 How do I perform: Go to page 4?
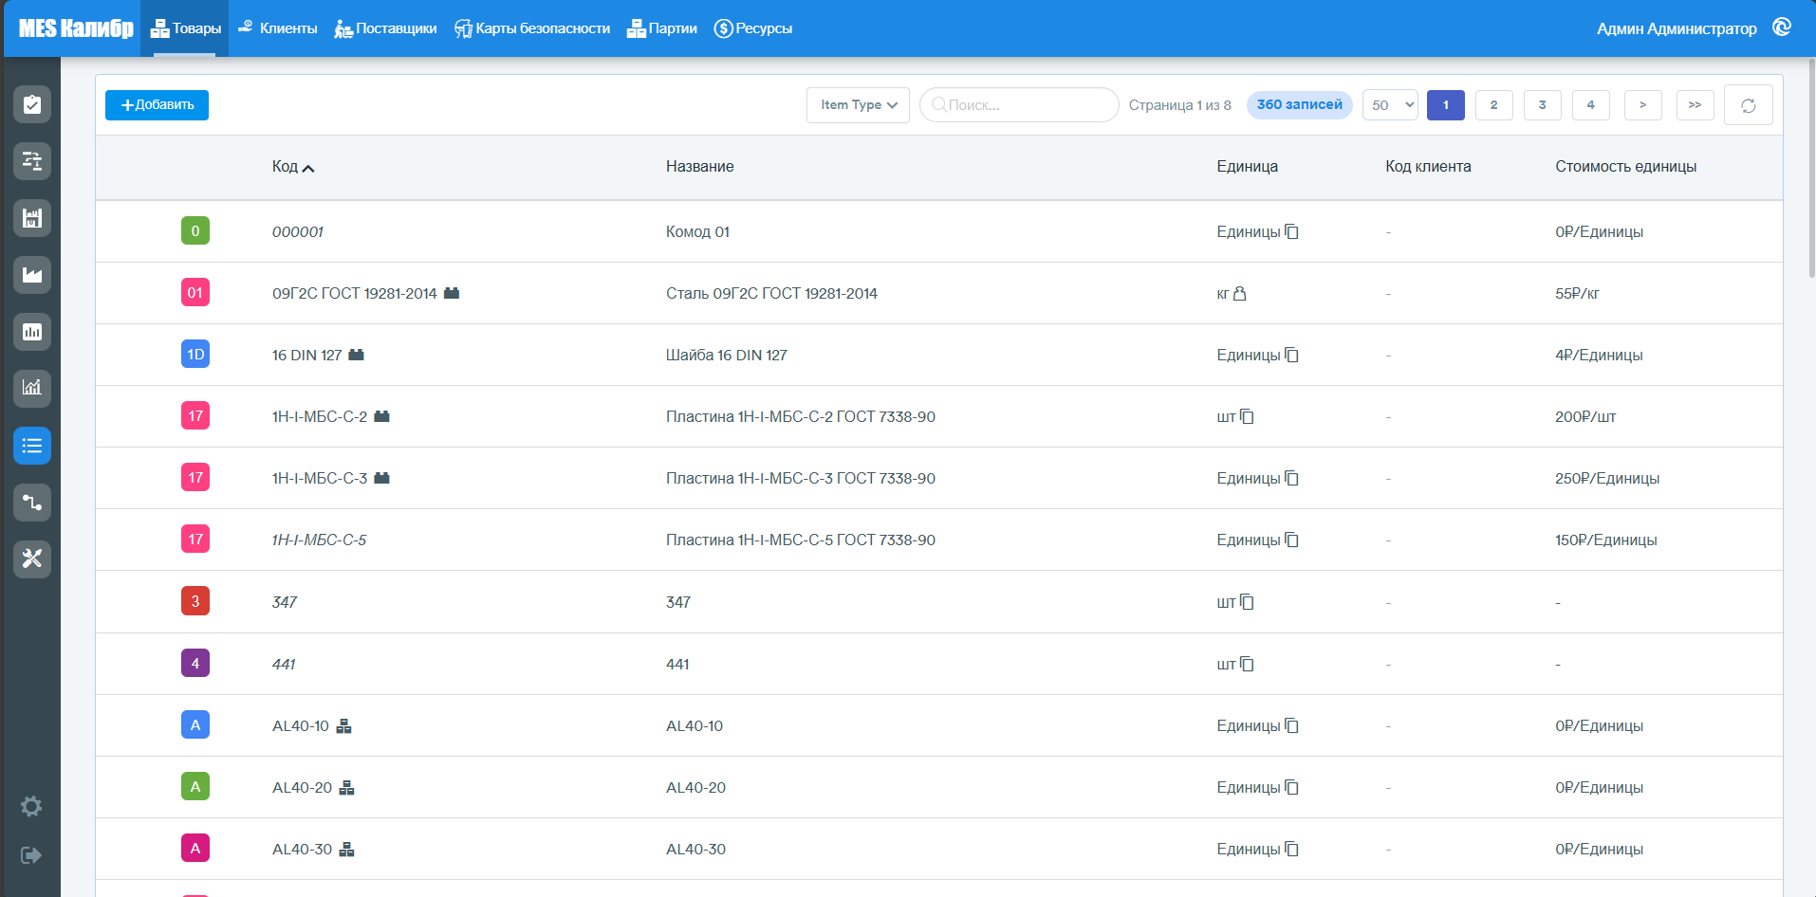coord(1591,105)
